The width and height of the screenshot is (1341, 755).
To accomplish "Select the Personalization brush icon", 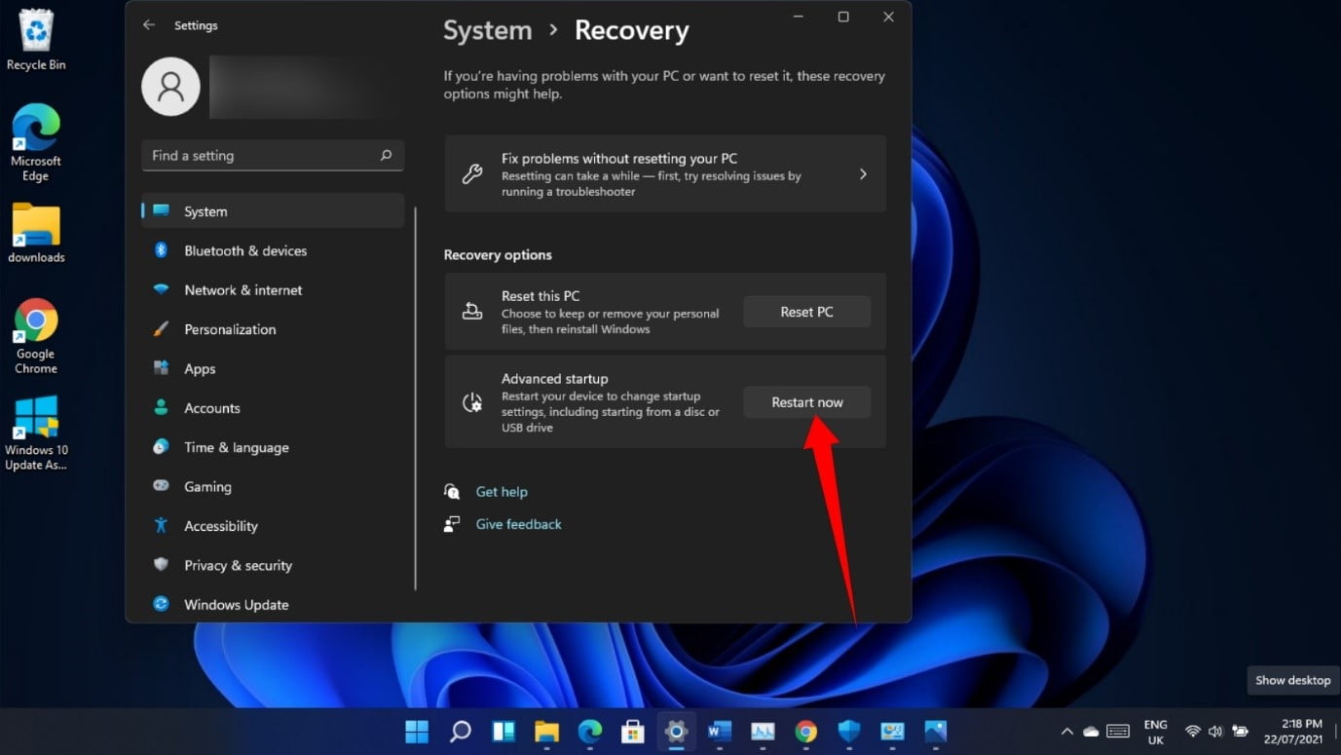I will click(162, 329).
